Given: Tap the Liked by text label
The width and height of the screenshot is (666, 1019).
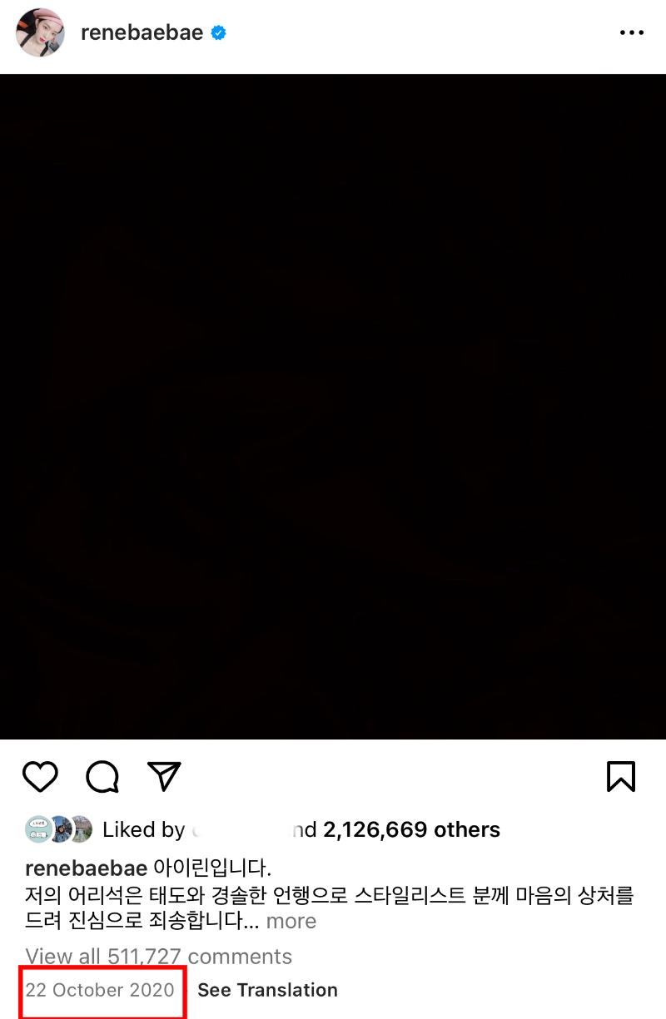Looking at the screenshot, I should pos(143,829).
